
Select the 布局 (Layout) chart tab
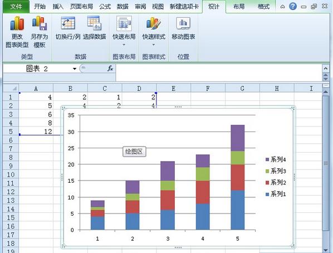click(x=239, y=7)
